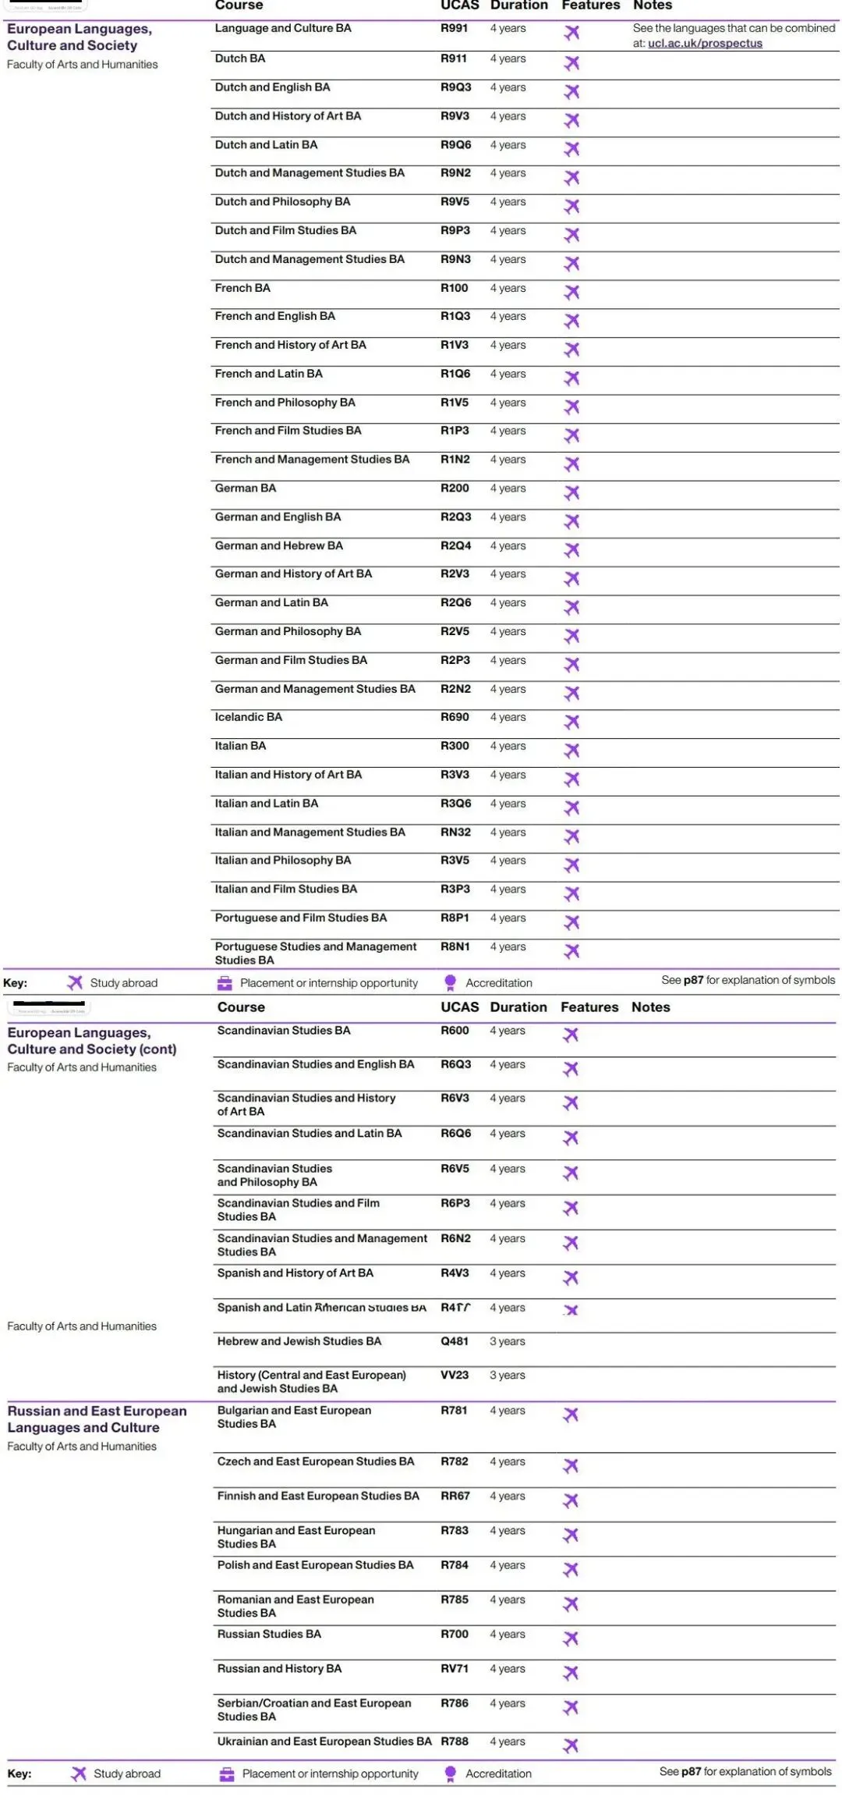Click 'Italian and Management Studies BA' course name
Viewport: 842px width, 1800px height.
click(310, 832)
